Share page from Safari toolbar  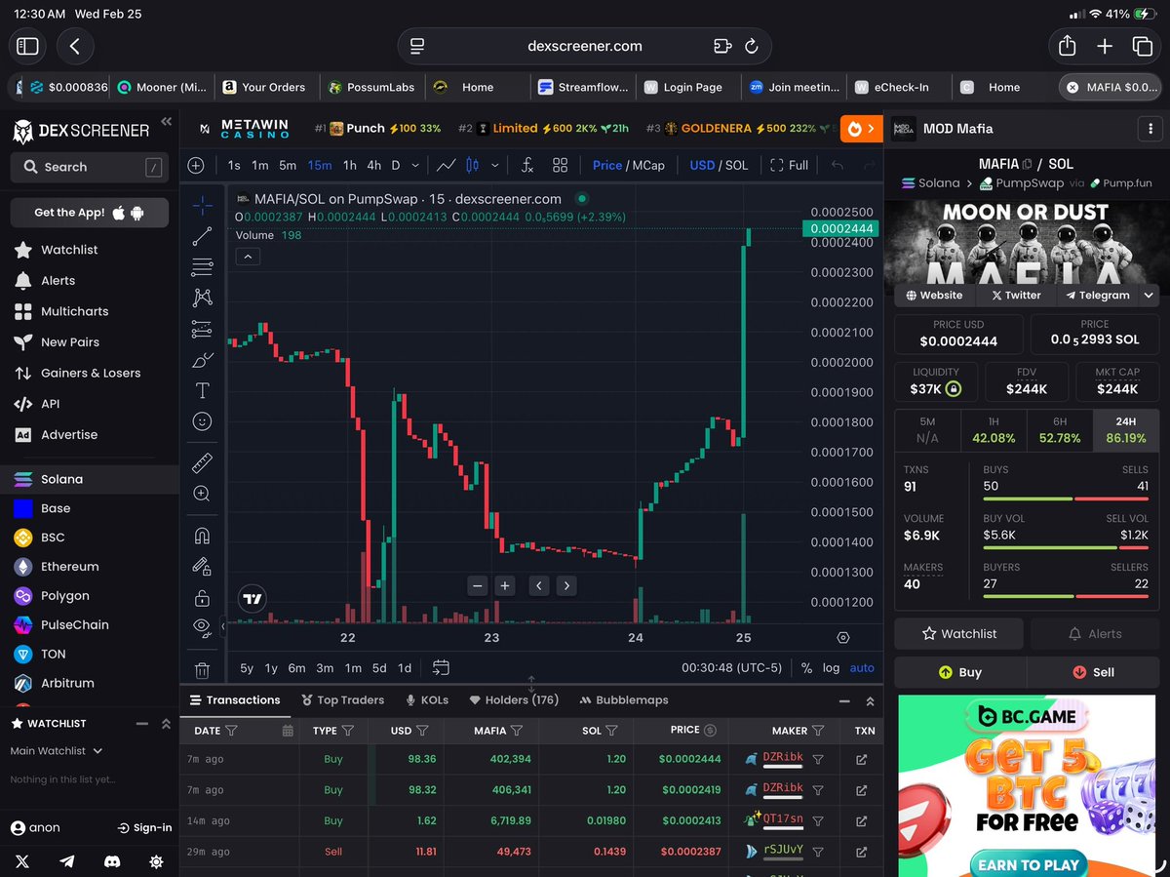tap(1067, 46)
